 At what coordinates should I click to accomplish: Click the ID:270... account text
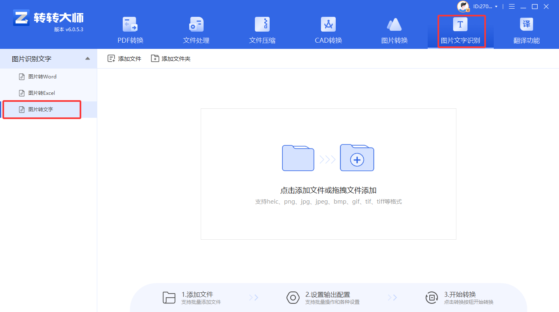(x=483, y=7)
